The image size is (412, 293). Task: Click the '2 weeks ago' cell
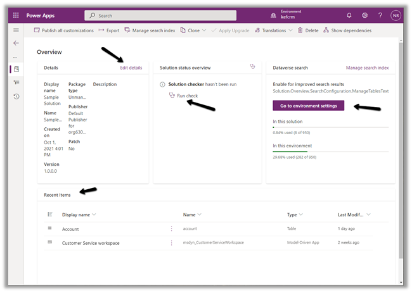[349, 242]
